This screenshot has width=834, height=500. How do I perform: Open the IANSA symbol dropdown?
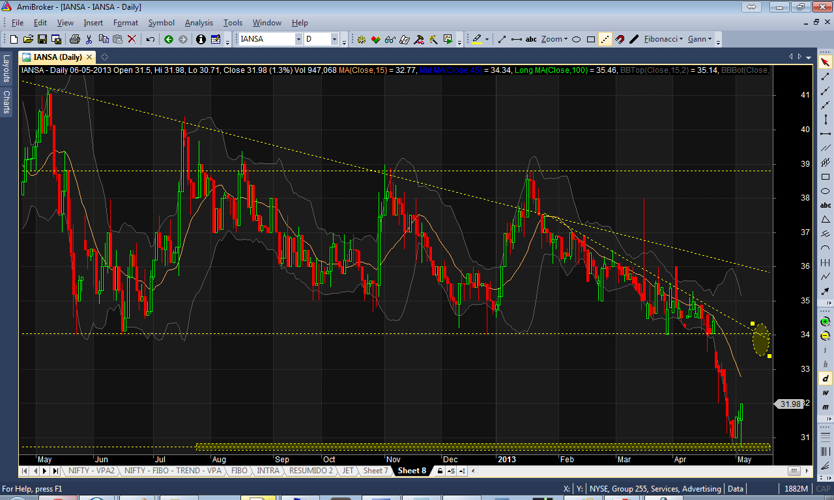point(298,39)
